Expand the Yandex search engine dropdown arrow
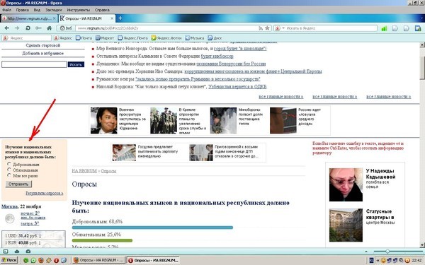425x265 pixels. 283,28
